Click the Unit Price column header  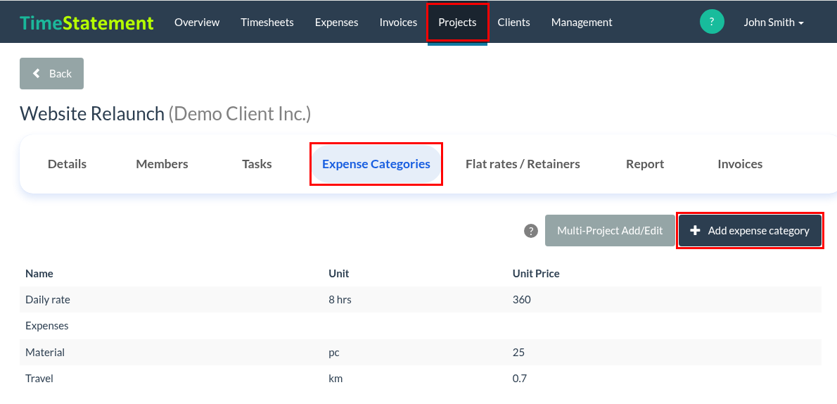pos(536,274)
